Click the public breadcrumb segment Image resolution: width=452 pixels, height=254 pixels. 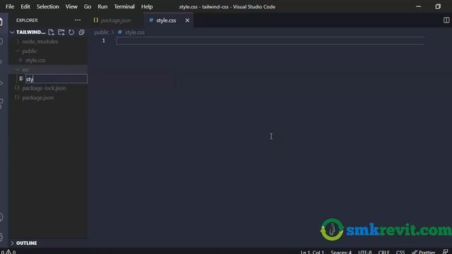point(102,32)
